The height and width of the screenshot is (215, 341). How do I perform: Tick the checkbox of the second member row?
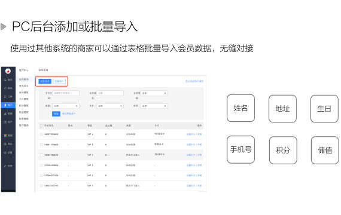coord(41,145)
